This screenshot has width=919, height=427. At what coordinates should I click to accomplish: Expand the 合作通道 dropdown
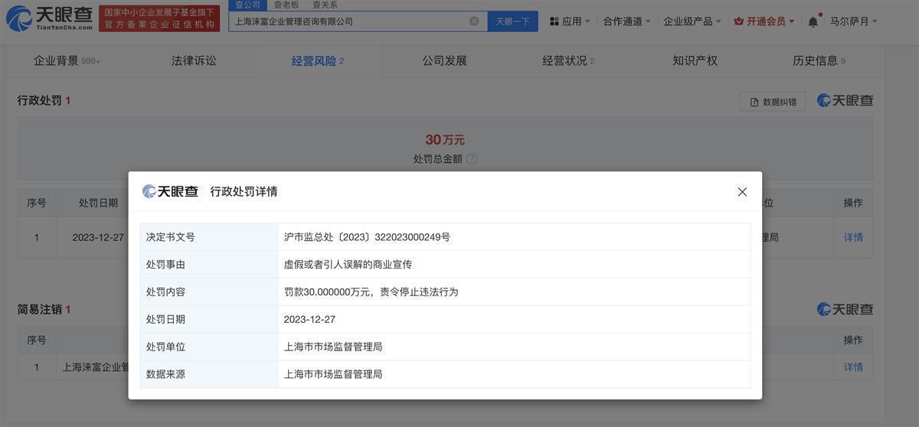(x=626, y=21)
